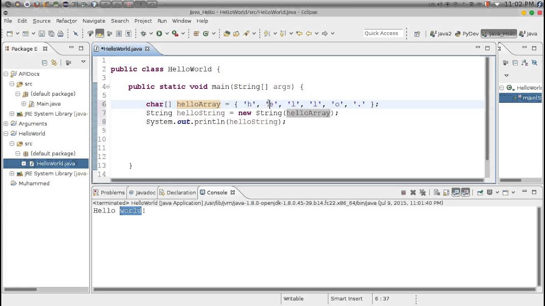The height and width of the screenshot is (306, 545).
Task: Switch to the Java2 perspective
Action: click(441, 34)
